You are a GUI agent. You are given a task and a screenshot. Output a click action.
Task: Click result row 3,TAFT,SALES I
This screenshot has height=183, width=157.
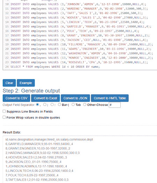[x=37, y=180]
